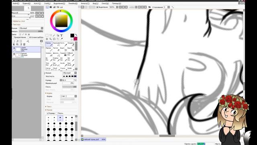Select the rectangular selection tool
The image size is (257, 145).
pyautogui.click(x=47, y=35)
